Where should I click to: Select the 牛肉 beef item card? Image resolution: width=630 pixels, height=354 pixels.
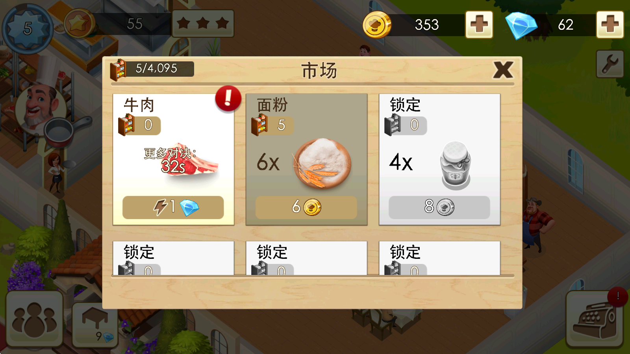[173, 159]
